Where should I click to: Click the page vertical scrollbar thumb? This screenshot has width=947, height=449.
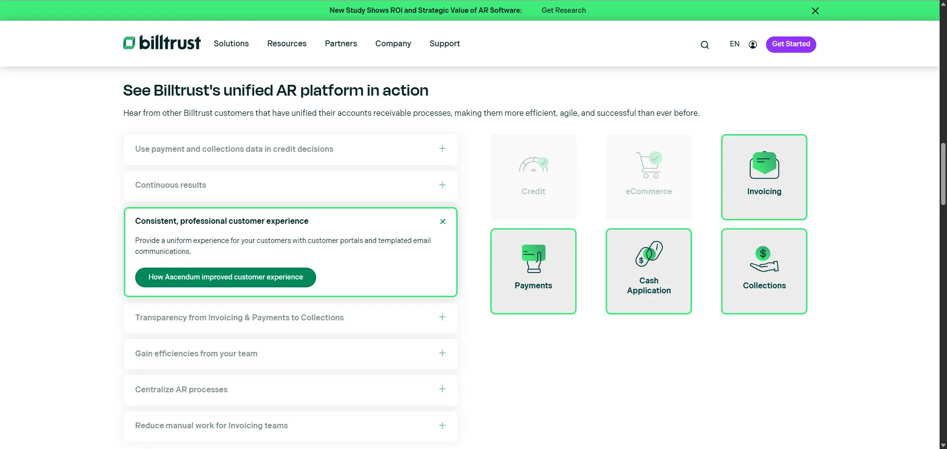[x=943, y=173]
